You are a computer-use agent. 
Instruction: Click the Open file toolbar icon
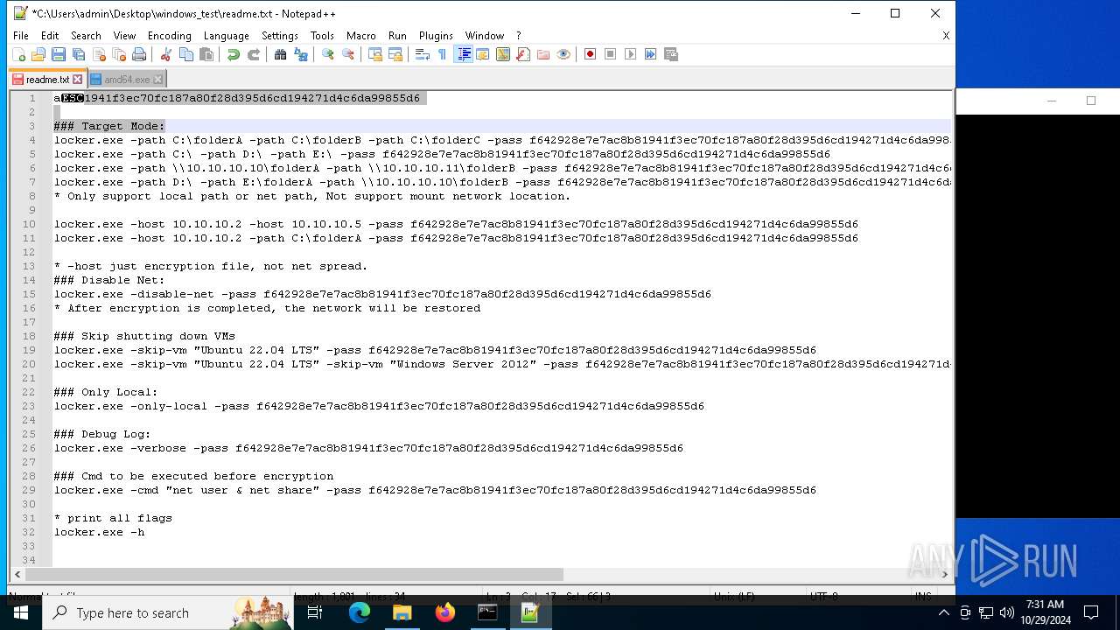[38, 54]
